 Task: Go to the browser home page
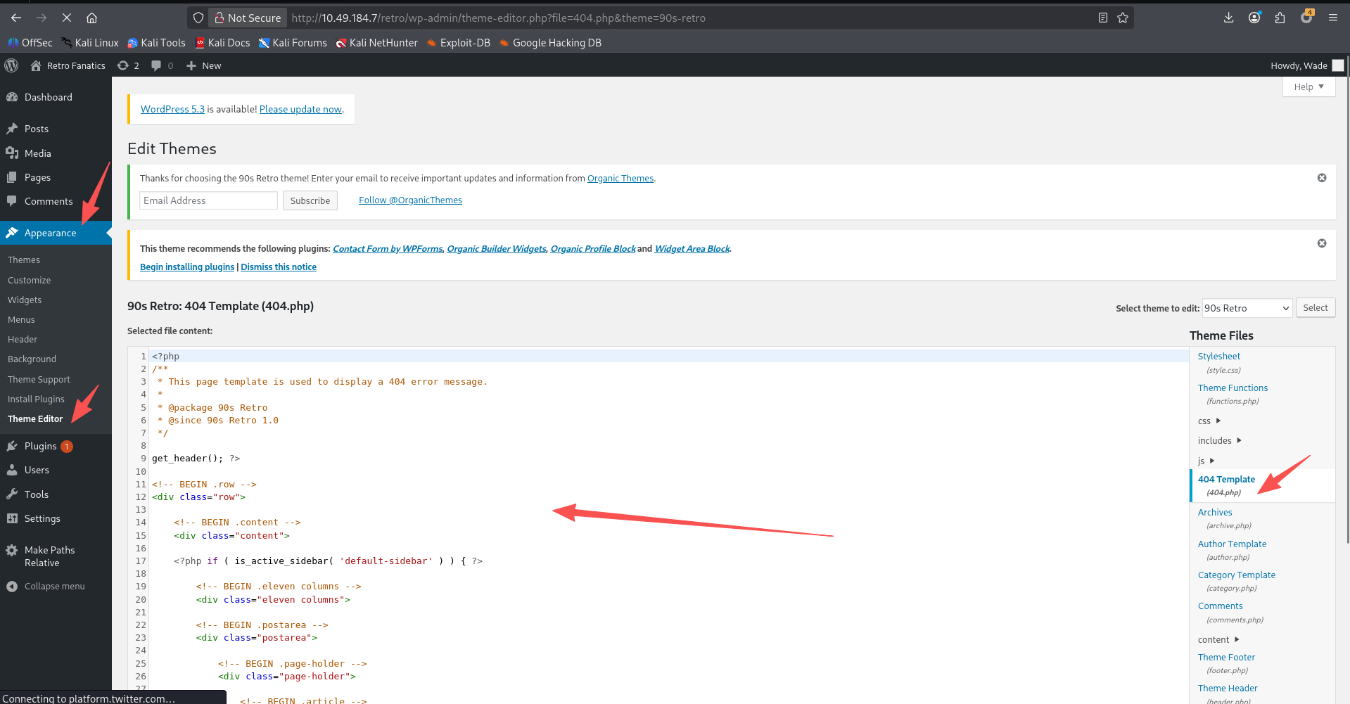(91, 18)
